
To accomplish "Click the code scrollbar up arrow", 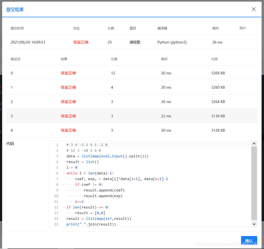I will [x=254, y=144].
